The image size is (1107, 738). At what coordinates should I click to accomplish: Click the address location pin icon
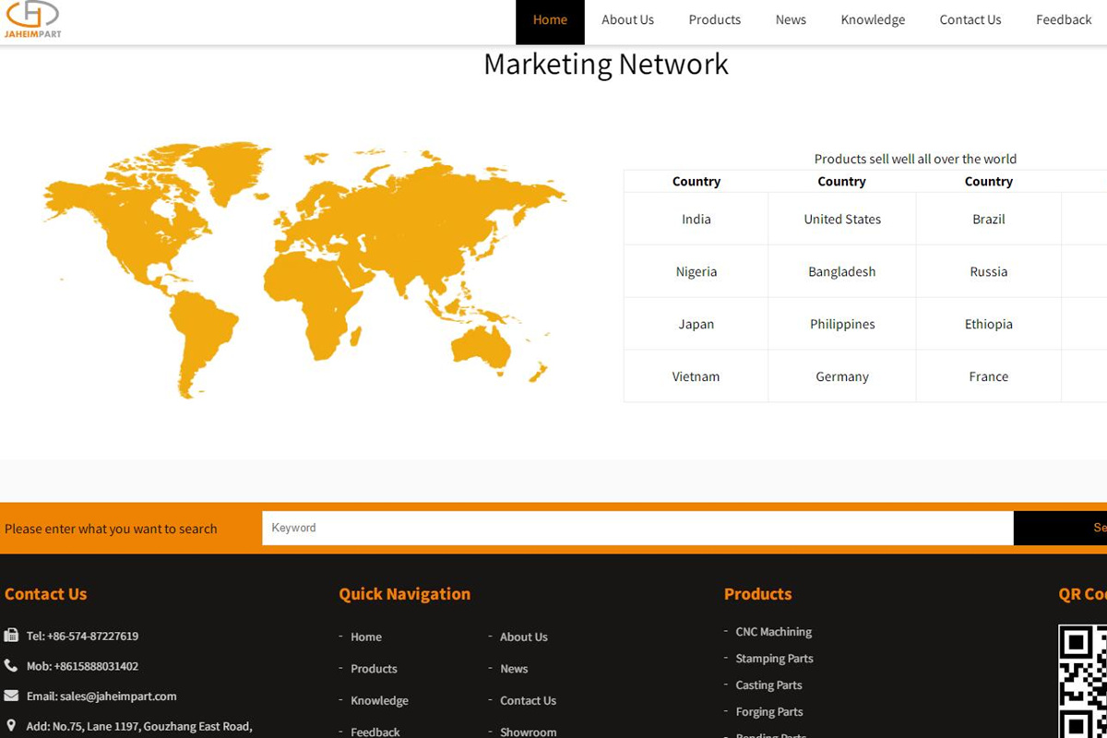pyautogui.click(x=11, y=726)
